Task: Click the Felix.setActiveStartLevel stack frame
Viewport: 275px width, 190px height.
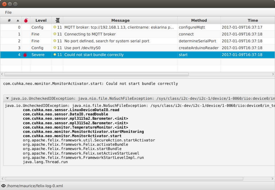Action: 81,153
